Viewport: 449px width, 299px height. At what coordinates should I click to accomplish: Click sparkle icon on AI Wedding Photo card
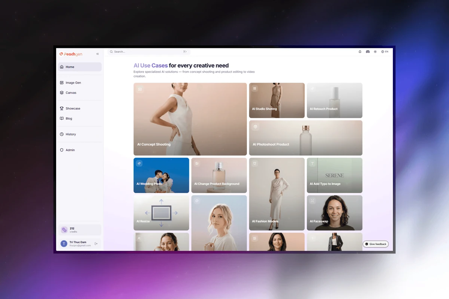point(139,163)
